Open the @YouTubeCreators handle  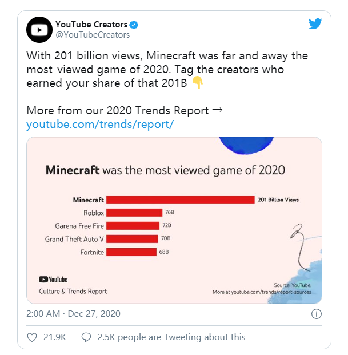pos(93,35)
